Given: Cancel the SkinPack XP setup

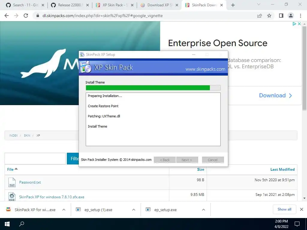Looking at the screenshot, I should point(213,160).
